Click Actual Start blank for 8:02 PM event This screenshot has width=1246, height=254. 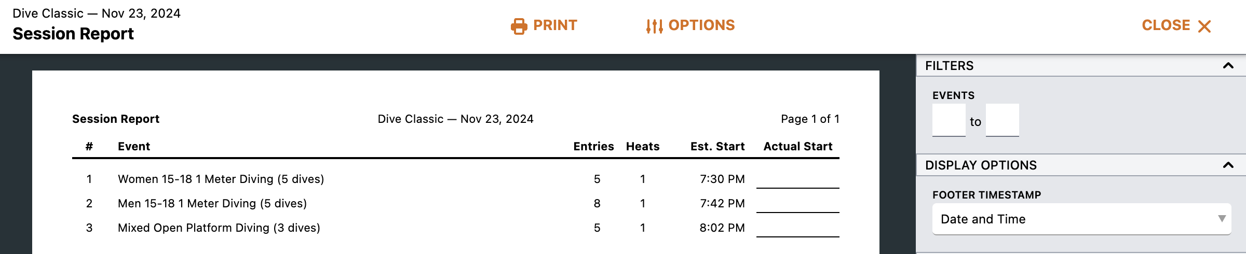coord(797,229)
